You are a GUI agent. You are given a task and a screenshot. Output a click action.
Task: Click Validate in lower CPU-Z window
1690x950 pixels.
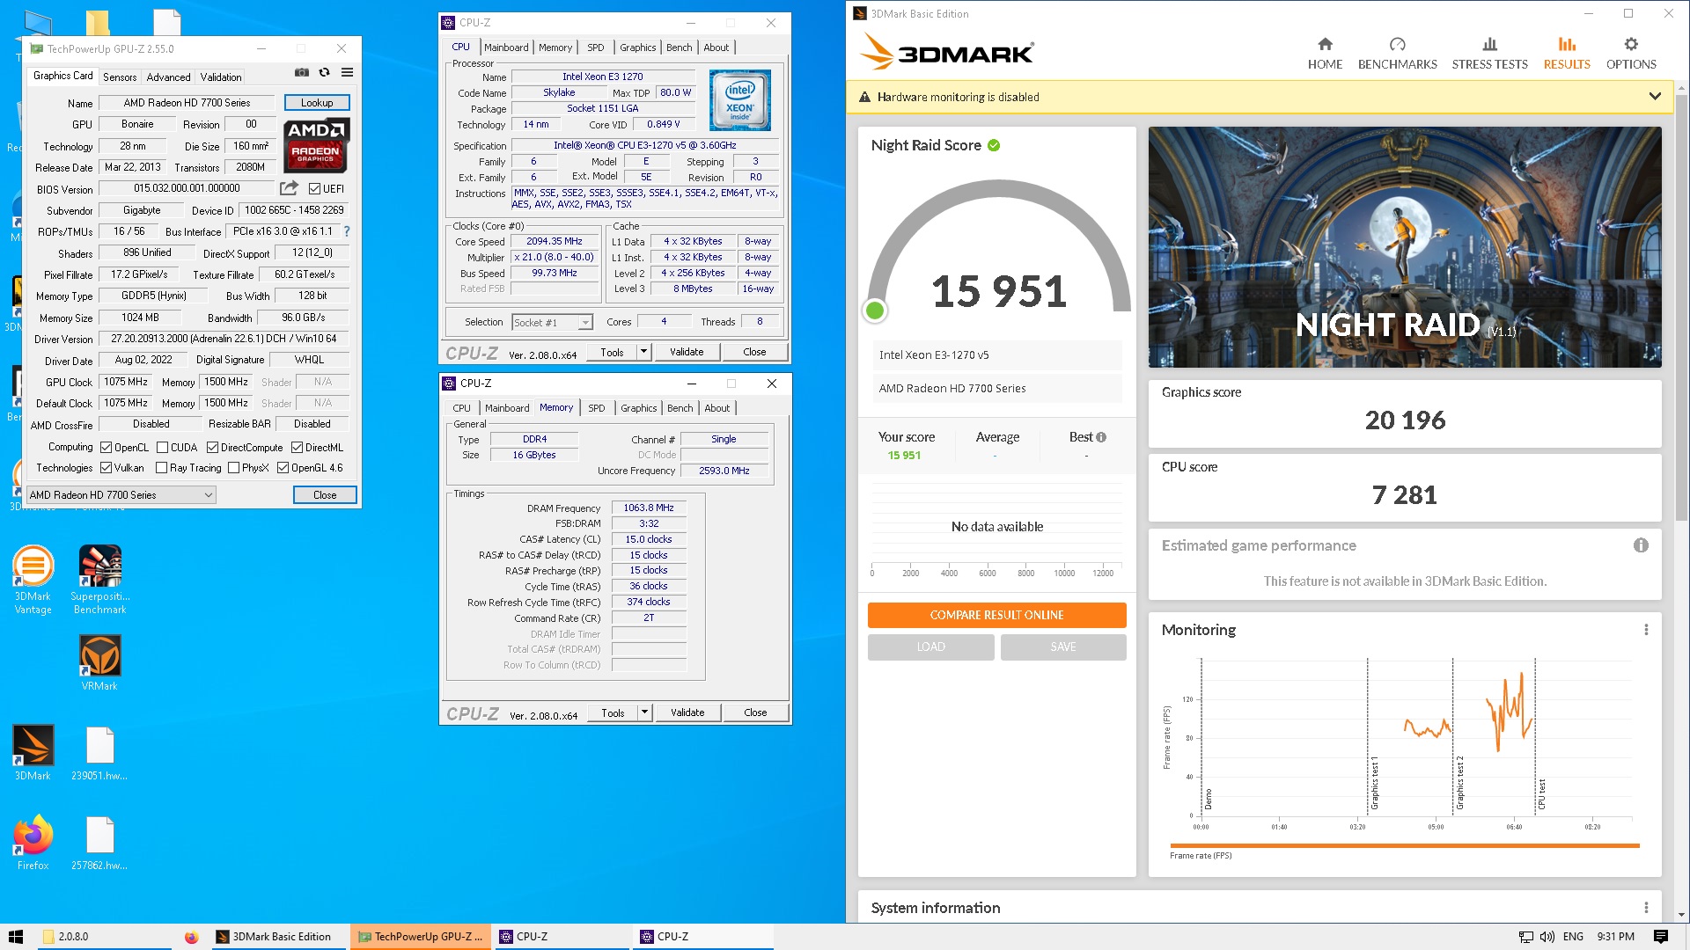click(x=687, y=712)
